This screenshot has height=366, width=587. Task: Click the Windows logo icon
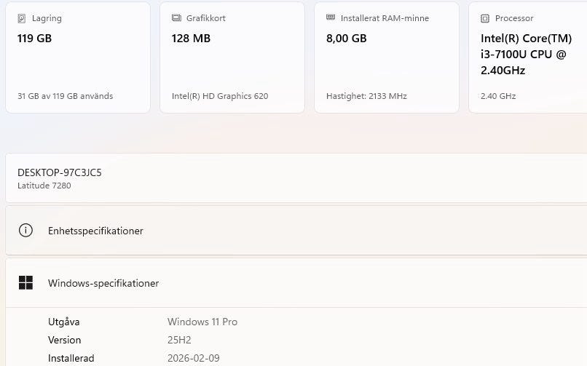click(26, 283)
